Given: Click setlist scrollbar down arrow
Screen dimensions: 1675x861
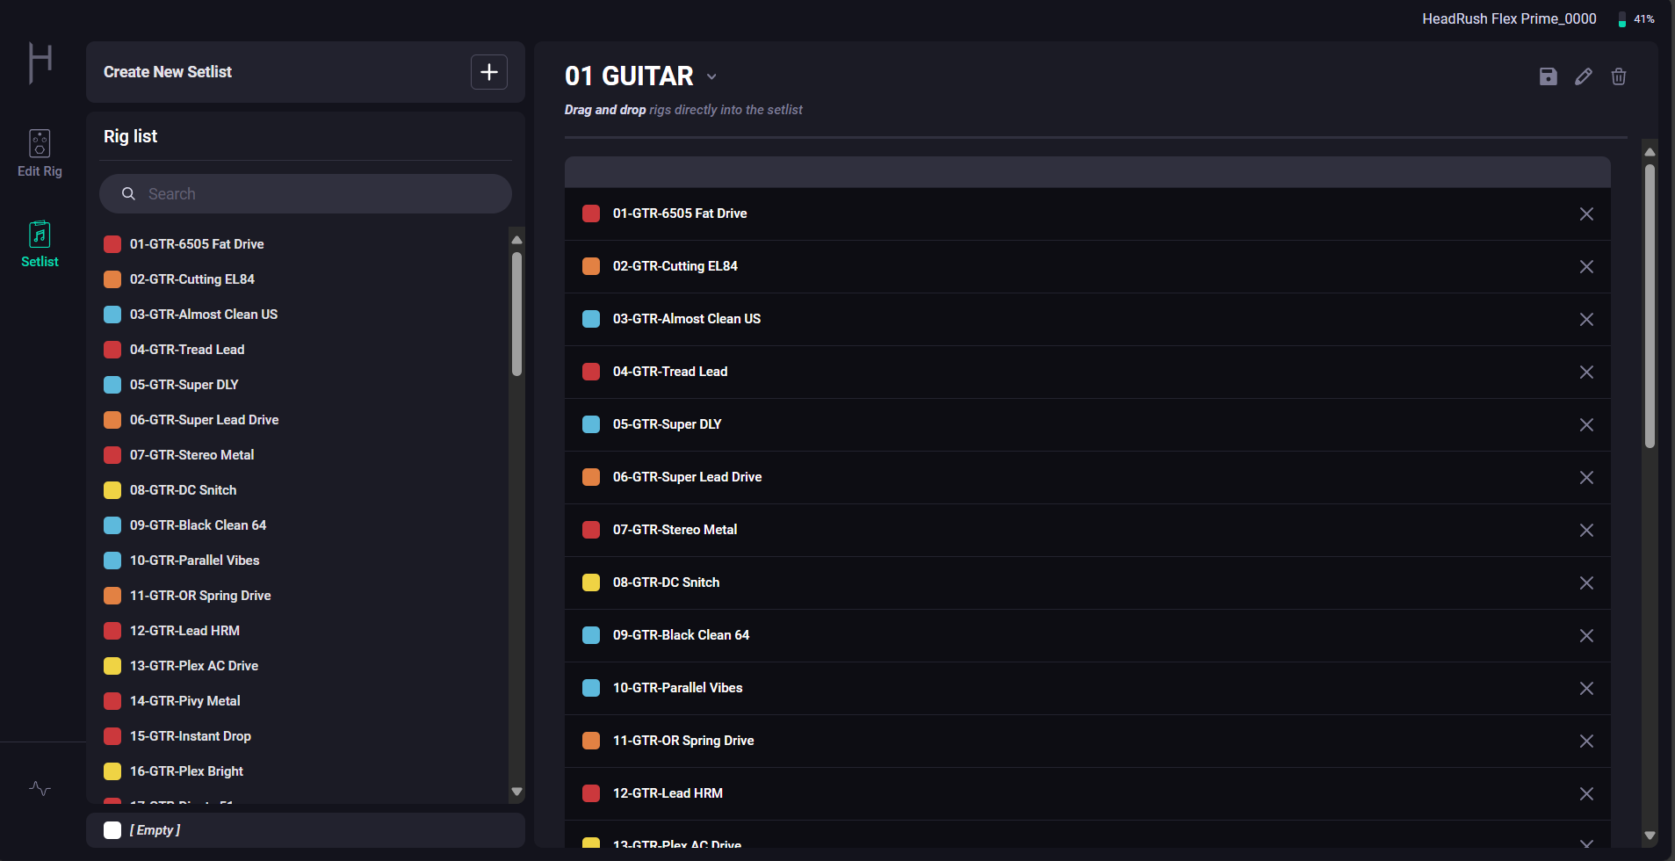Looking at the screenshot, I should [x=1650, y=836].
